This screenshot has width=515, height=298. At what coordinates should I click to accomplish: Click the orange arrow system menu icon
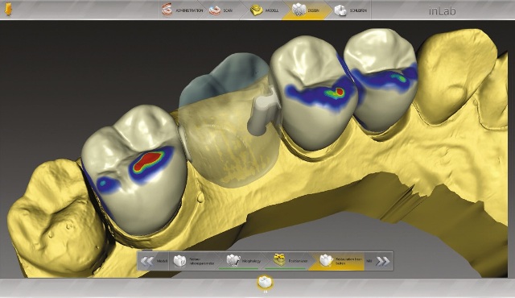[8, 10]
